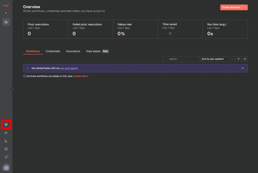Open the workflow filter funnel icon

pyautogui.click(x=238, y=59)
